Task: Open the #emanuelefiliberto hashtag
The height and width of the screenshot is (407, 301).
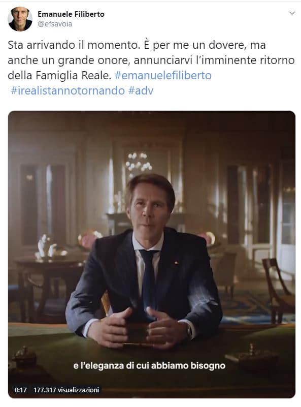Action: [163, 75]
